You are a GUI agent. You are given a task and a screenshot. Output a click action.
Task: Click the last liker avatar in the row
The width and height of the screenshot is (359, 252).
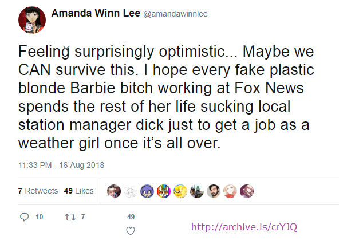247,191
